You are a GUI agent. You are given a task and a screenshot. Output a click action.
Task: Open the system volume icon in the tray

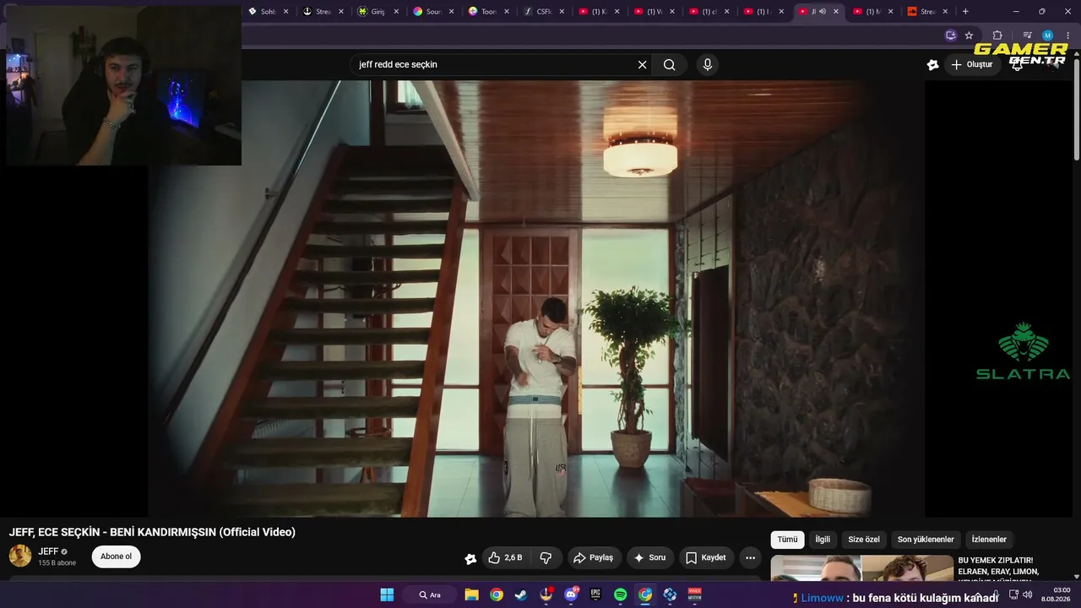click(1027, 594)
